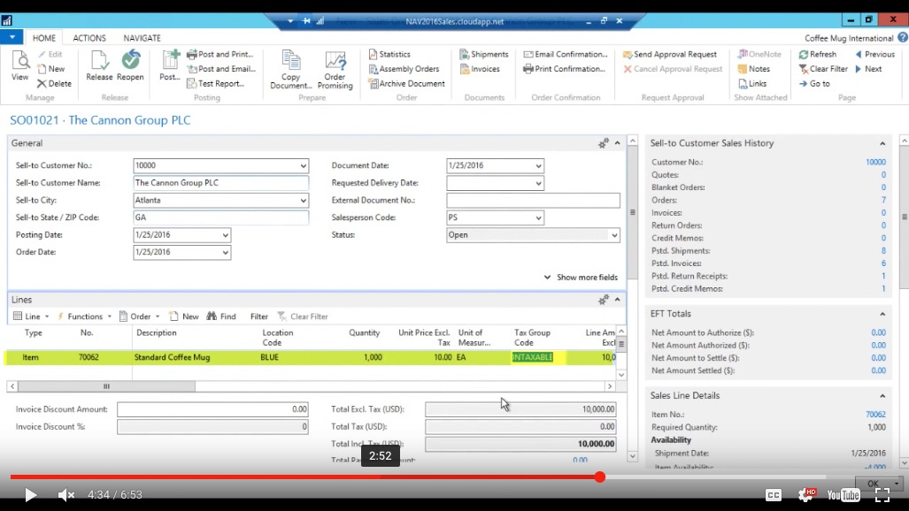Open the NAVIGATE tab
Image resolution: width=909 pixels, height=511 pixels.
click(x=141, y=38)
